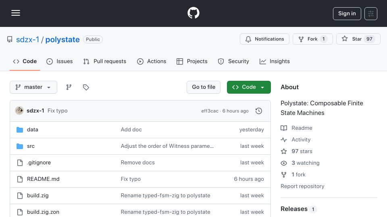Open commit hash eff3cac

210,111
